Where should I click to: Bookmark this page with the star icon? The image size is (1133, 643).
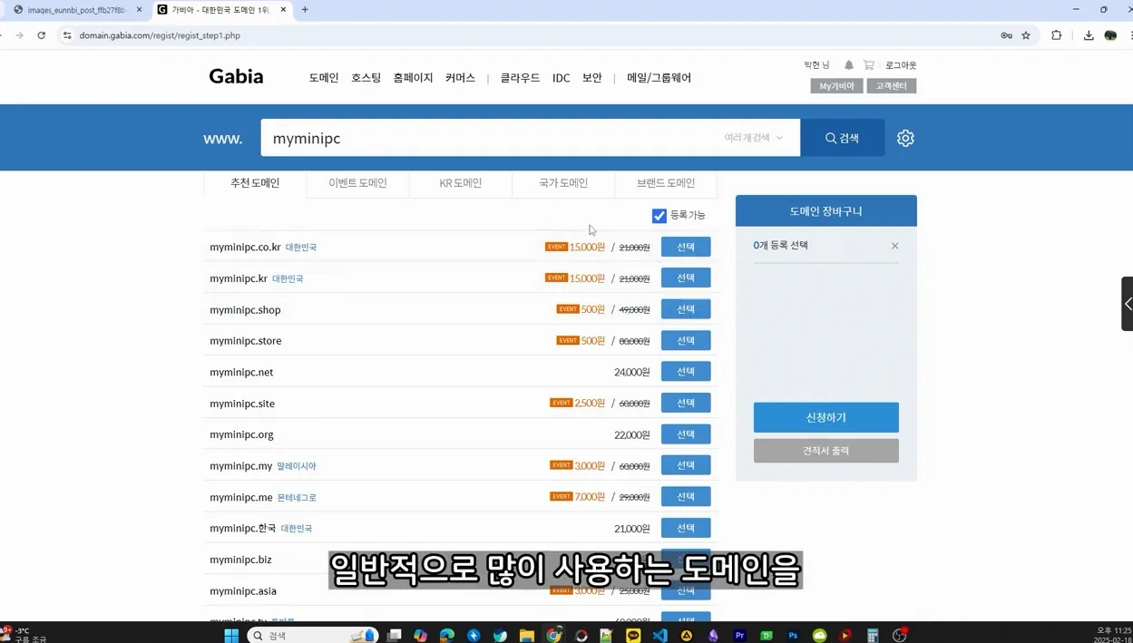(1026, 35)
